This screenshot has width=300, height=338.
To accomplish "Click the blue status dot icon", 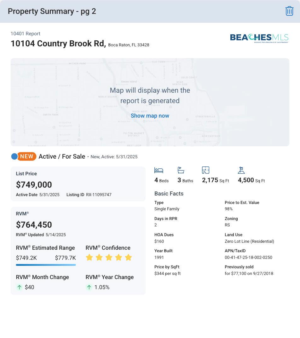I will [14, 156].
